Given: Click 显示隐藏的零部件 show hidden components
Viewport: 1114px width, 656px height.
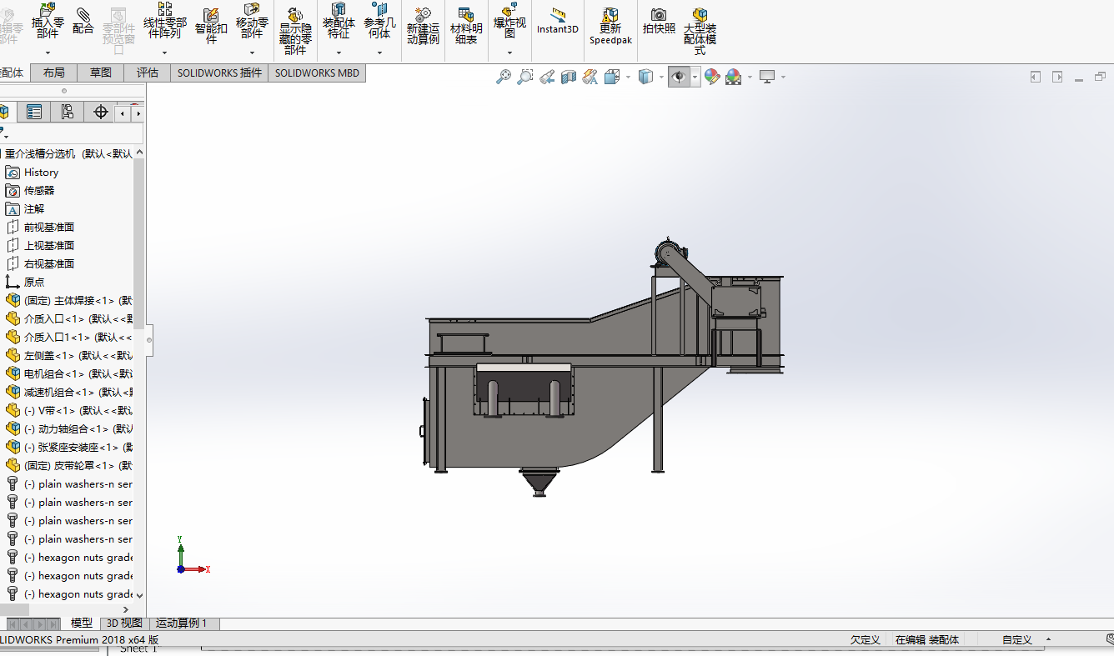Looking at the screenshot, I should click(x=295, y=31).
